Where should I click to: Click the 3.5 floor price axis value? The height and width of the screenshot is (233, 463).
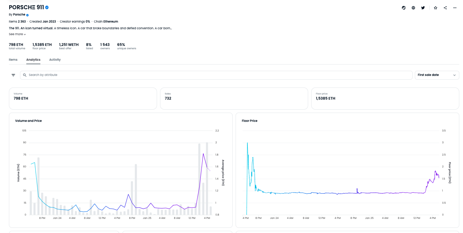coord(444,131)
